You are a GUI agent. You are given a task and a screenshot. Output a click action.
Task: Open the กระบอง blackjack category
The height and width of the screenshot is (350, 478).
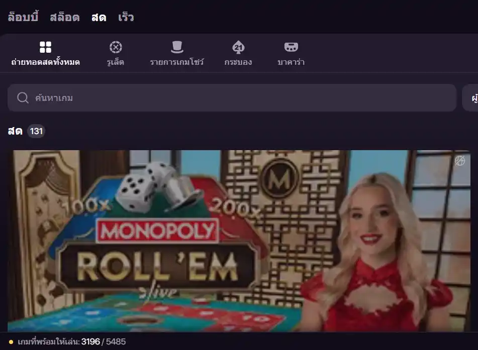tap(238, 62)
